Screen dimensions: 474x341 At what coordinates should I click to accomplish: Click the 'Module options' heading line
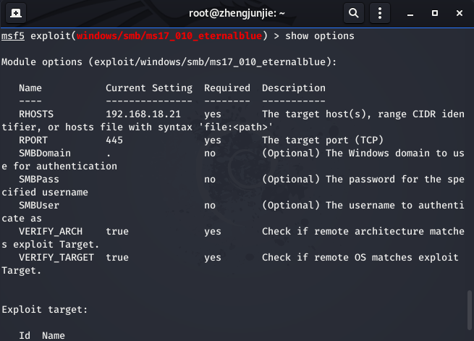point(169,62)
